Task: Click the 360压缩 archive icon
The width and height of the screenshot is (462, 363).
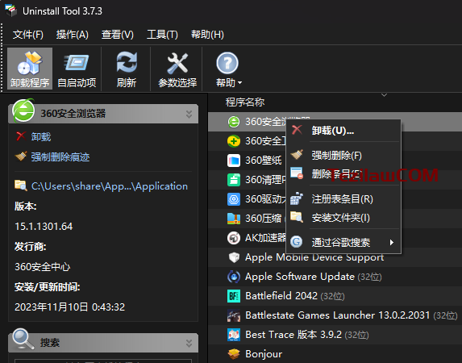Action: click(234, 219)
